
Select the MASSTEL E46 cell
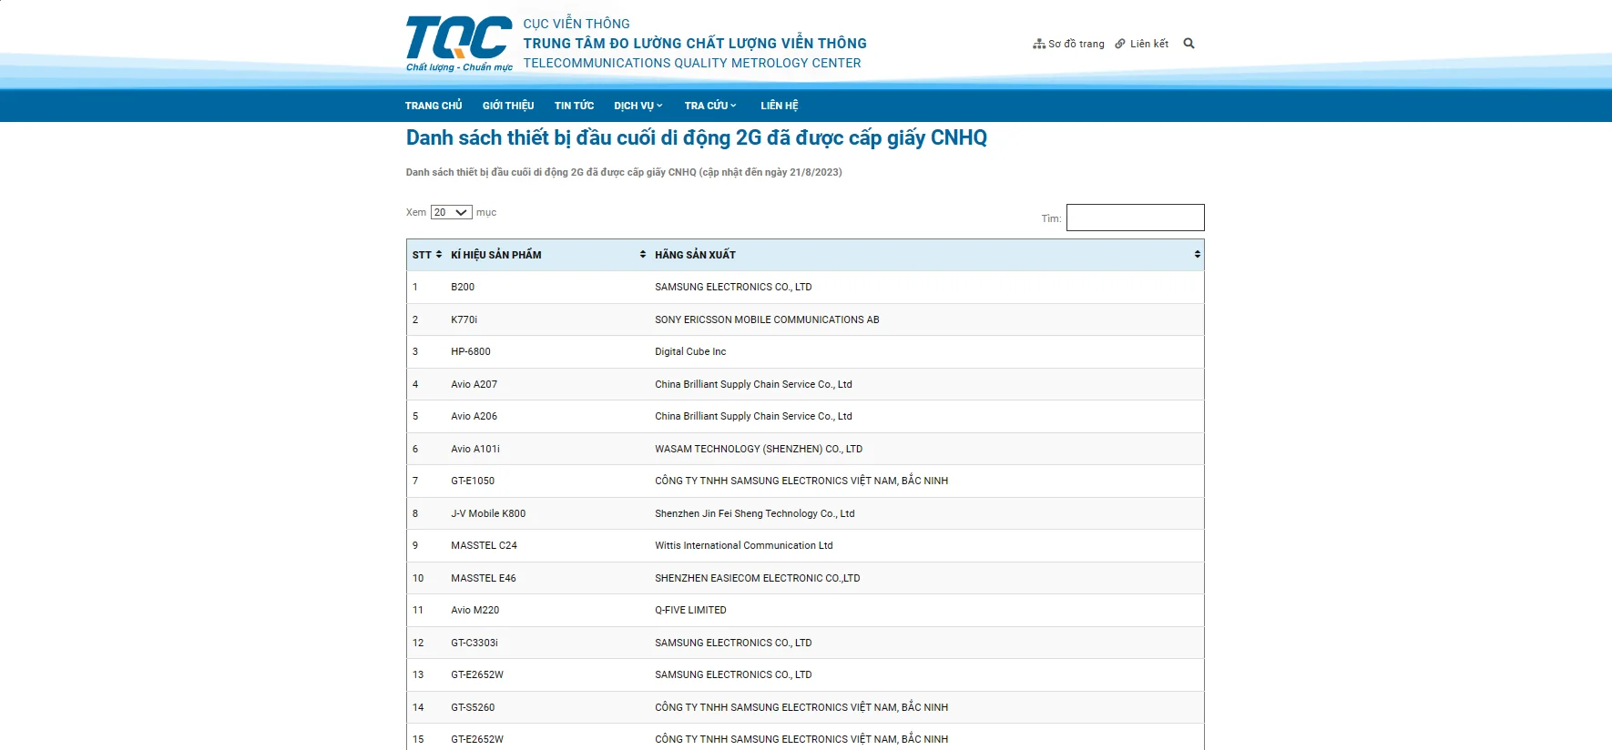(484, 578)
